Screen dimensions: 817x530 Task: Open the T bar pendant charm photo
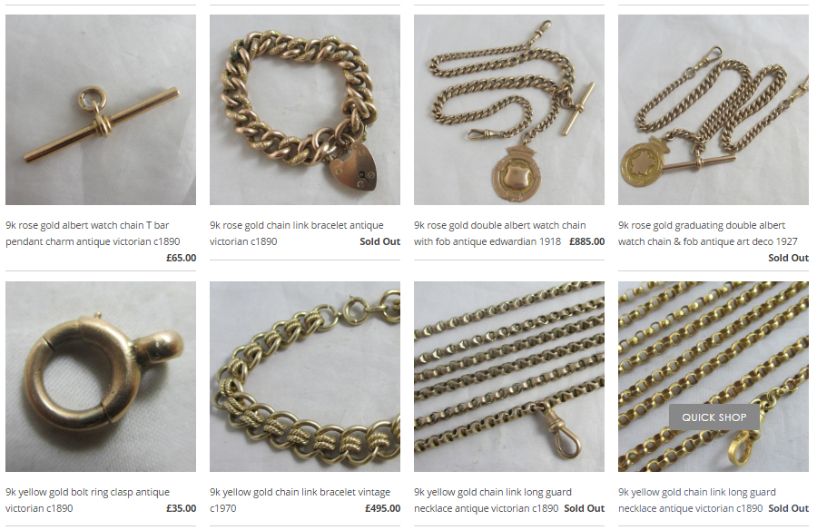101,110
